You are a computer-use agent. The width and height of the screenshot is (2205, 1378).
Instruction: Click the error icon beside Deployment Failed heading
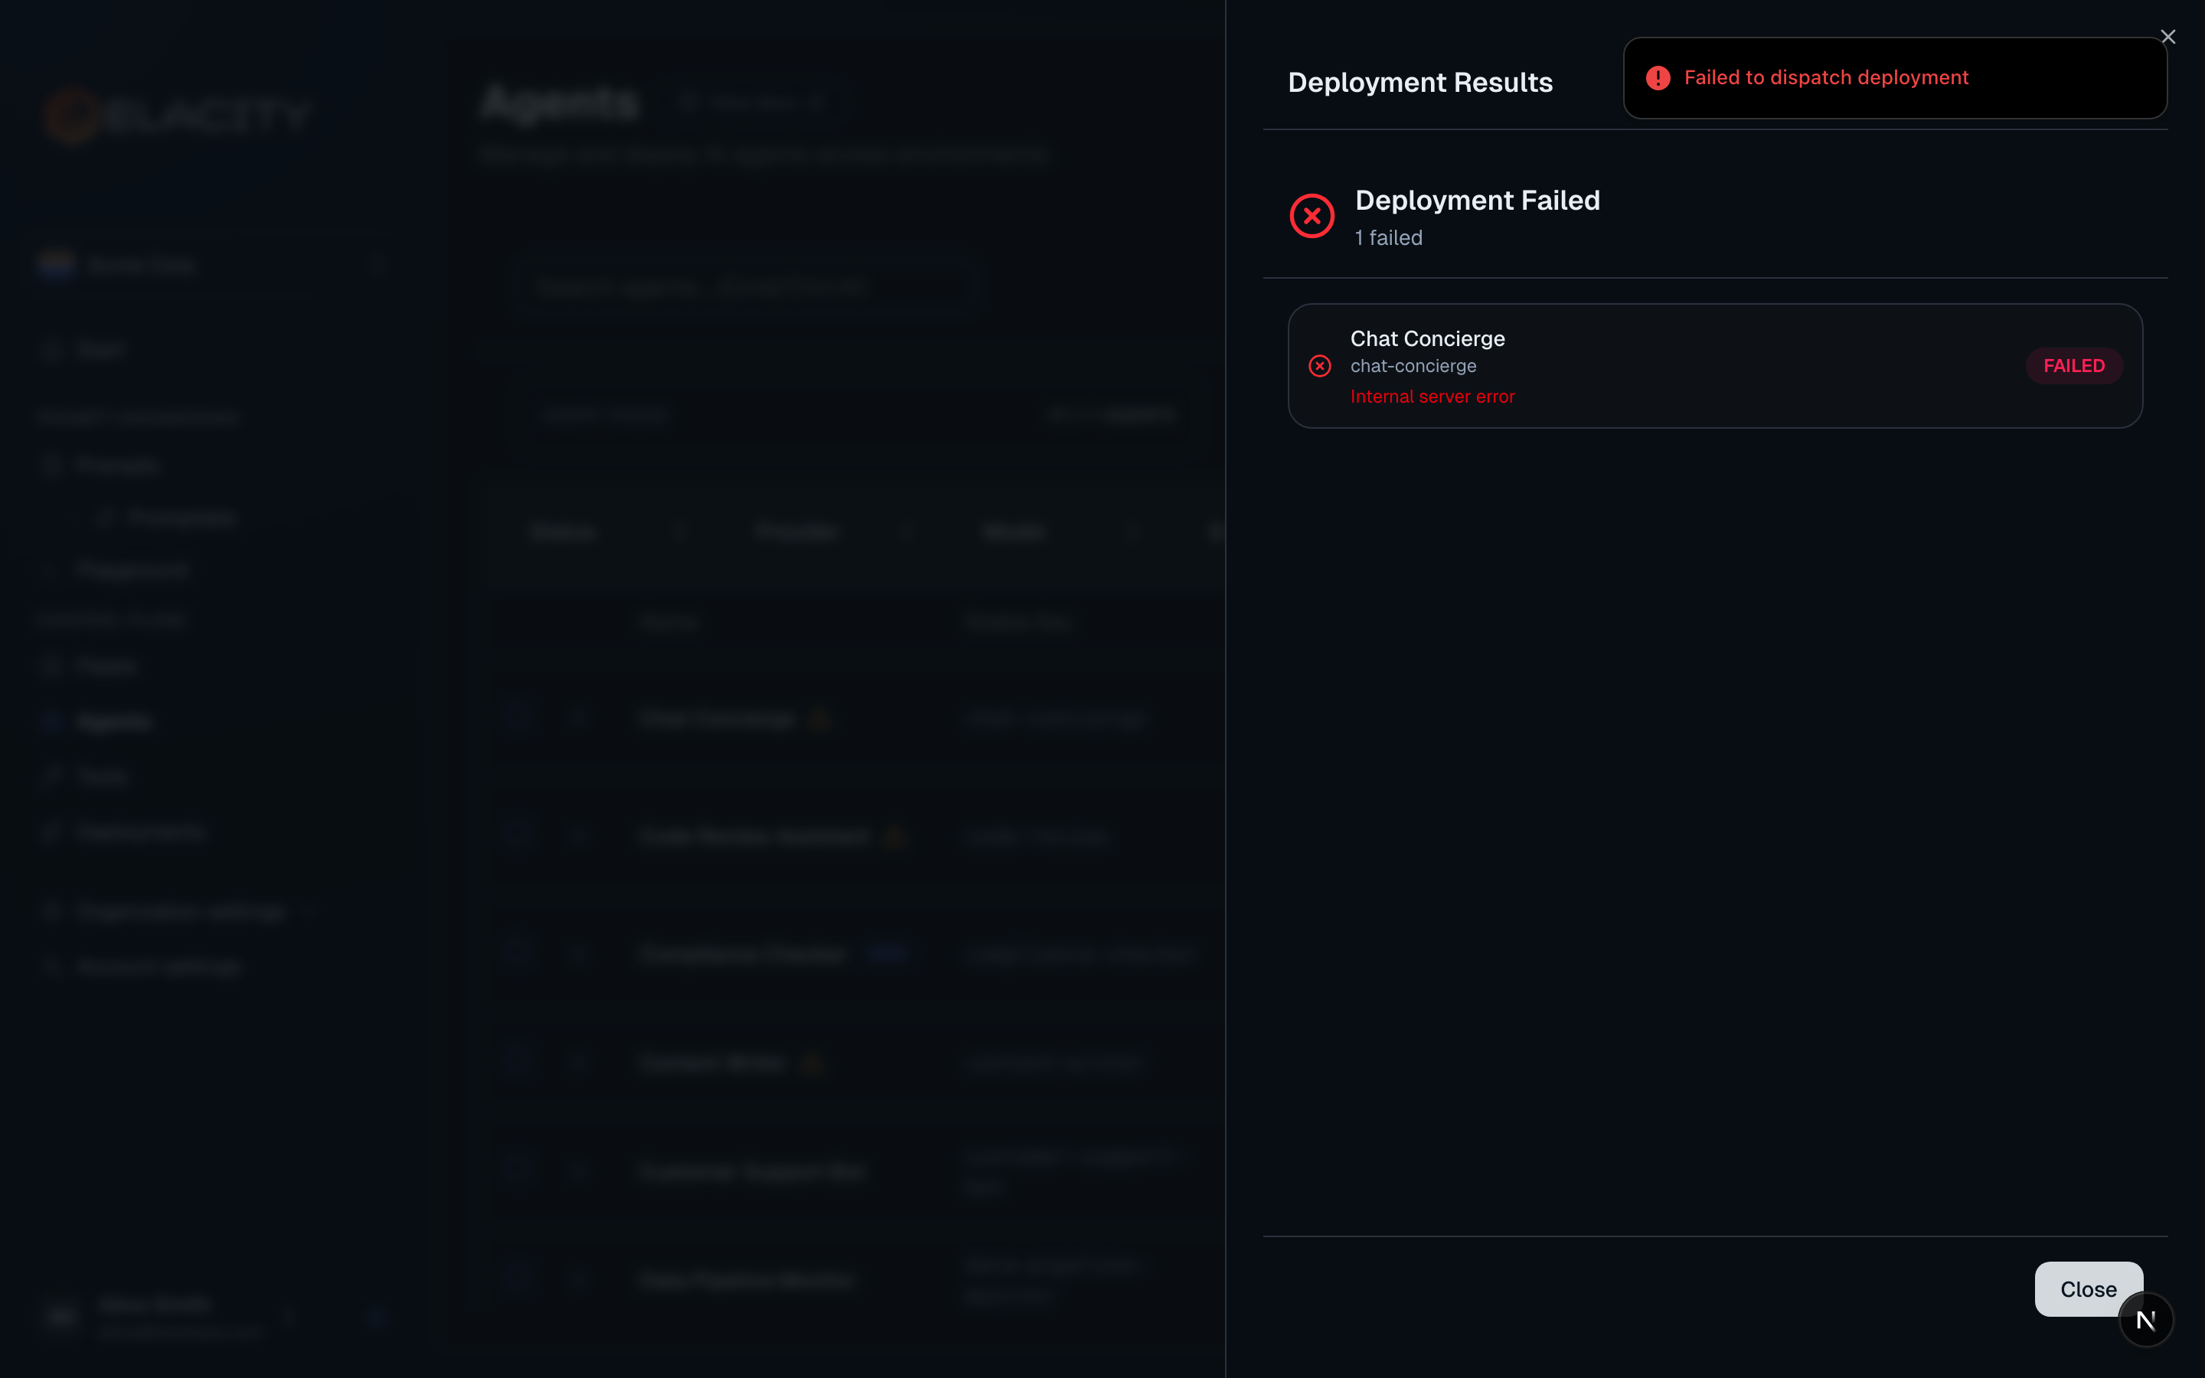pyautogui.click(x=1312, y=215)
